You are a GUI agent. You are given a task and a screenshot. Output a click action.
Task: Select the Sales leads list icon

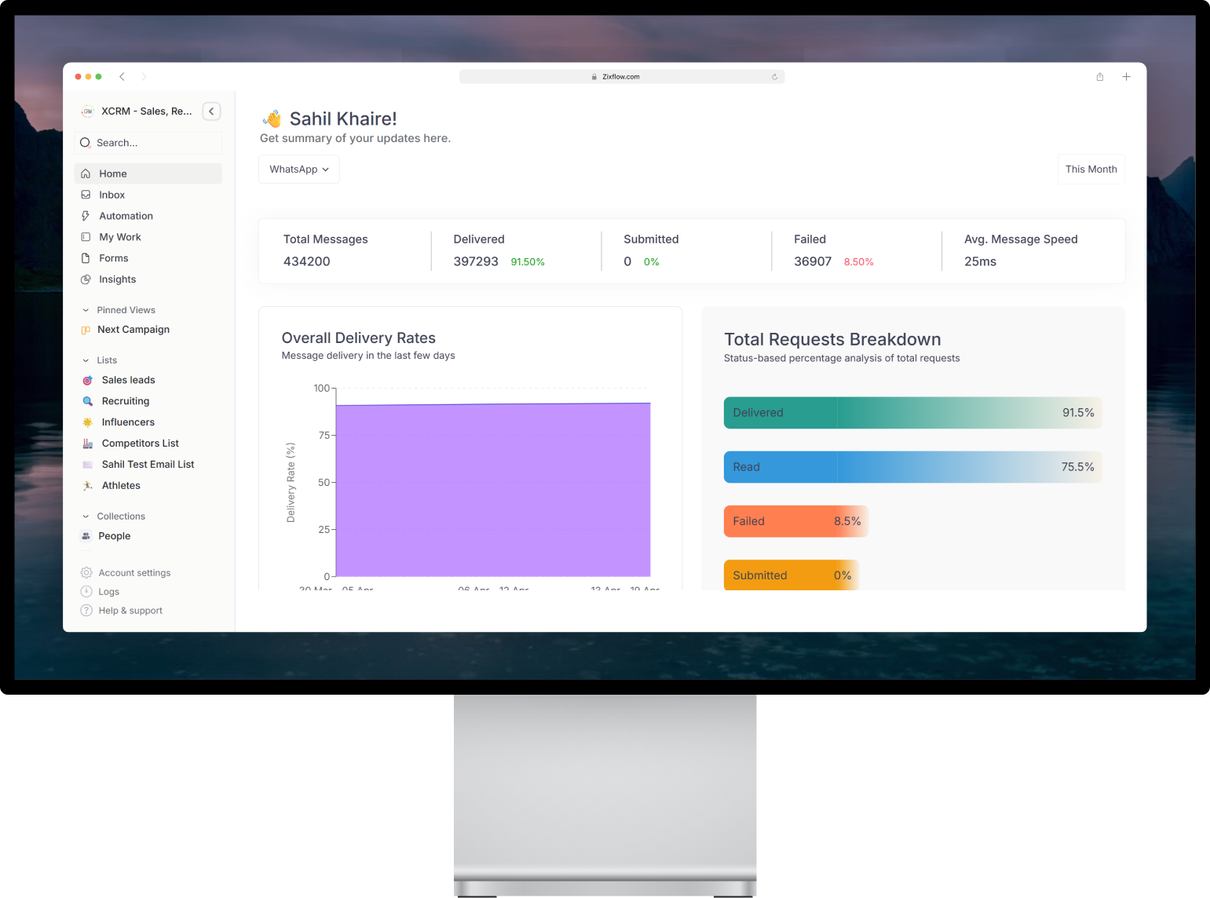[x=87, y=380]
